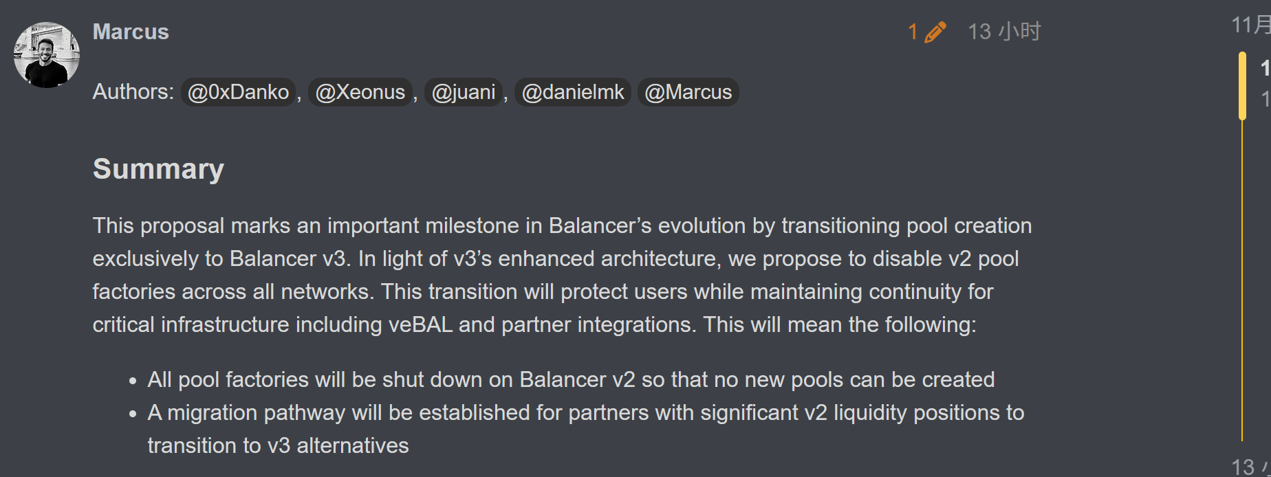Click the @Marcus mention in Authors line
The height and width of the screenshot is (477, 1271).
coord(688,92)
